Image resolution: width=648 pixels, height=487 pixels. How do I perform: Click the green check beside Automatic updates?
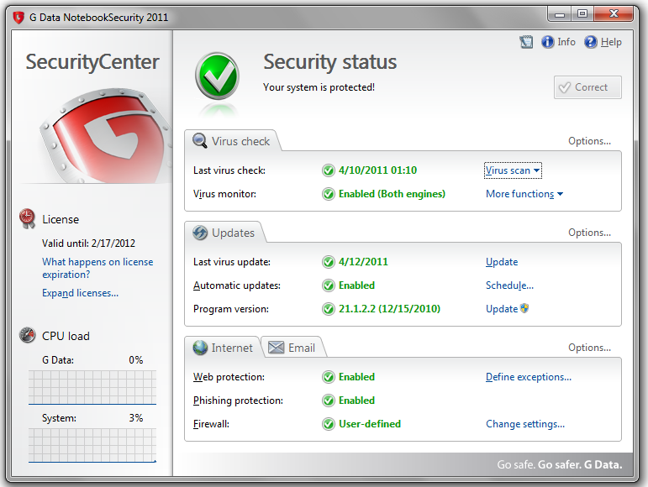tap(328, 285)
